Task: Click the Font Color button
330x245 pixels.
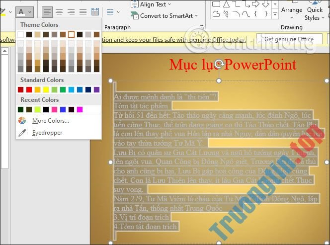Action: click(21, 12)
